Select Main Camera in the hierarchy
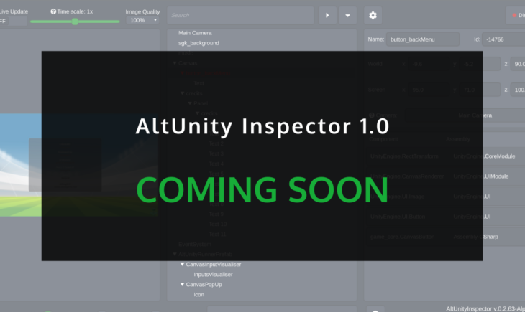This screenshot has width=525, height=312. pyautogui.click(x=195, y=33)
